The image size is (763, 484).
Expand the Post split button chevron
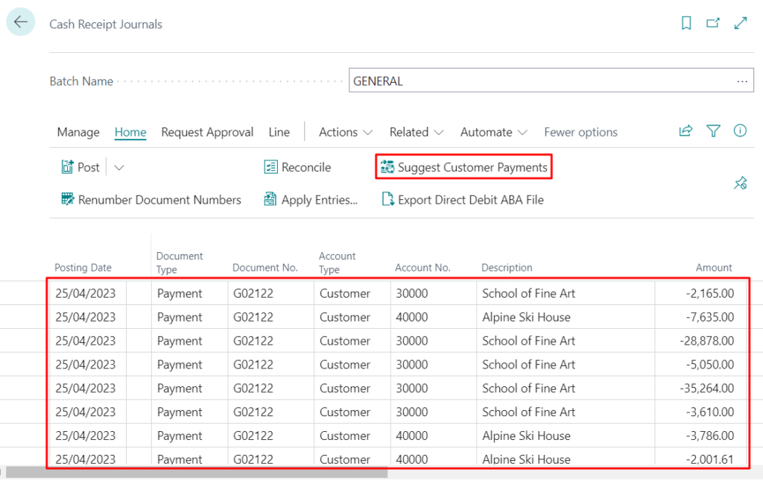(118, 167)
